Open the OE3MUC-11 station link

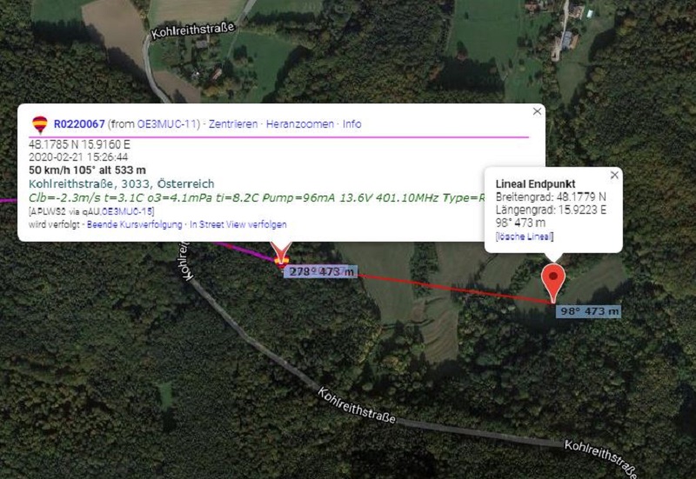tap(166, 124)
